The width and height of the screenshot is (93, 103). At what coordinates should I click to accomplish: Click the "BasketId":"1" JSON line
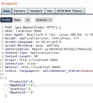point(22,85)
